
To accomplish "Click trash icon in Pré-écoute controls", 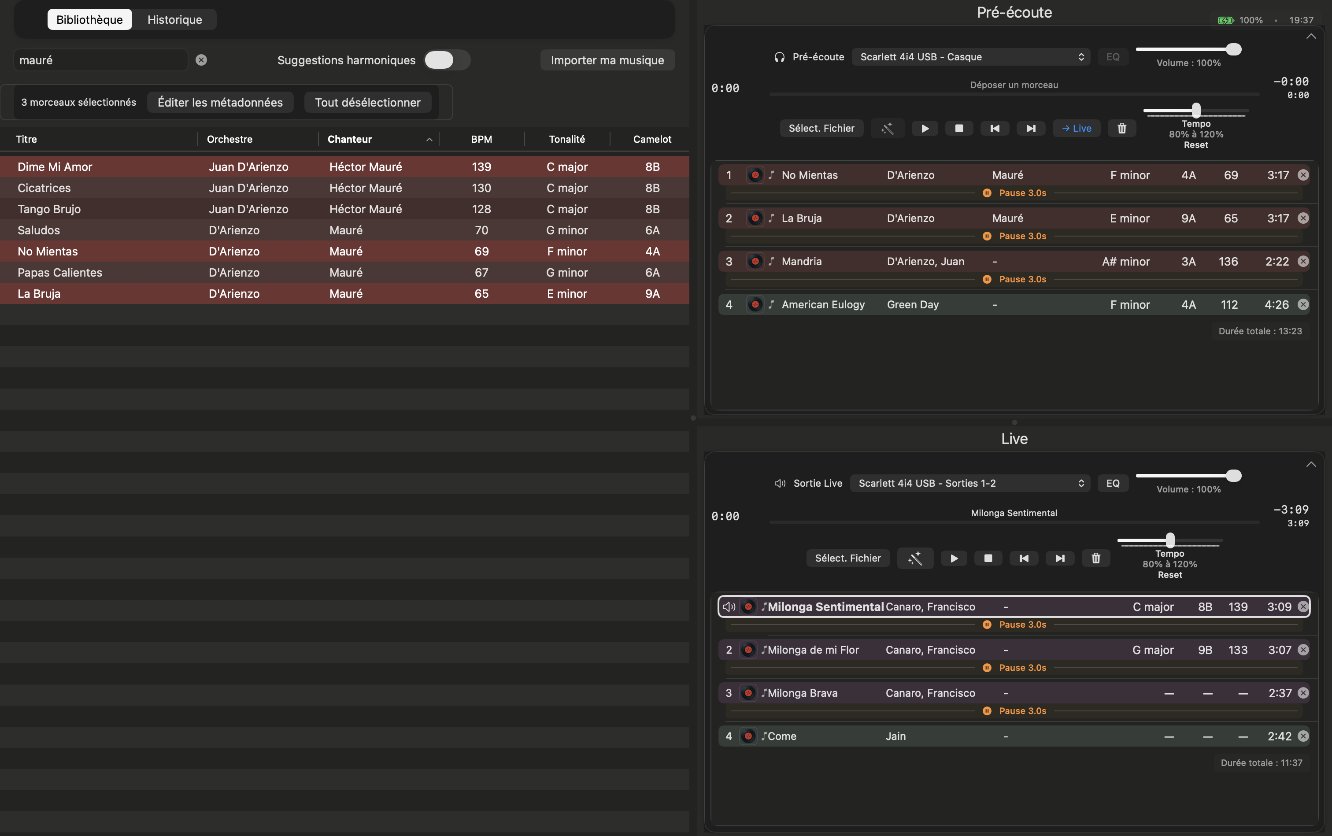I will click(x=1121, y=128).
